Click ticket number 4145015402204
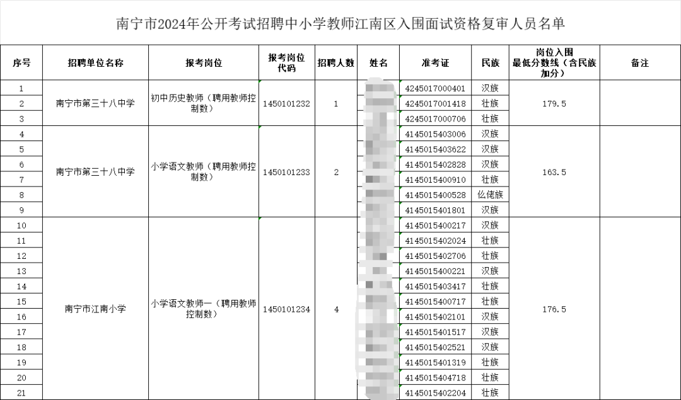This screenshot has height=400, width=681. 436,392
